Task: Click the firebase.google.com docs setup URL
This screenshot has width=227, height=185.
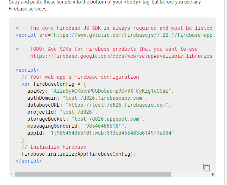Action: (x=121, y=56)
